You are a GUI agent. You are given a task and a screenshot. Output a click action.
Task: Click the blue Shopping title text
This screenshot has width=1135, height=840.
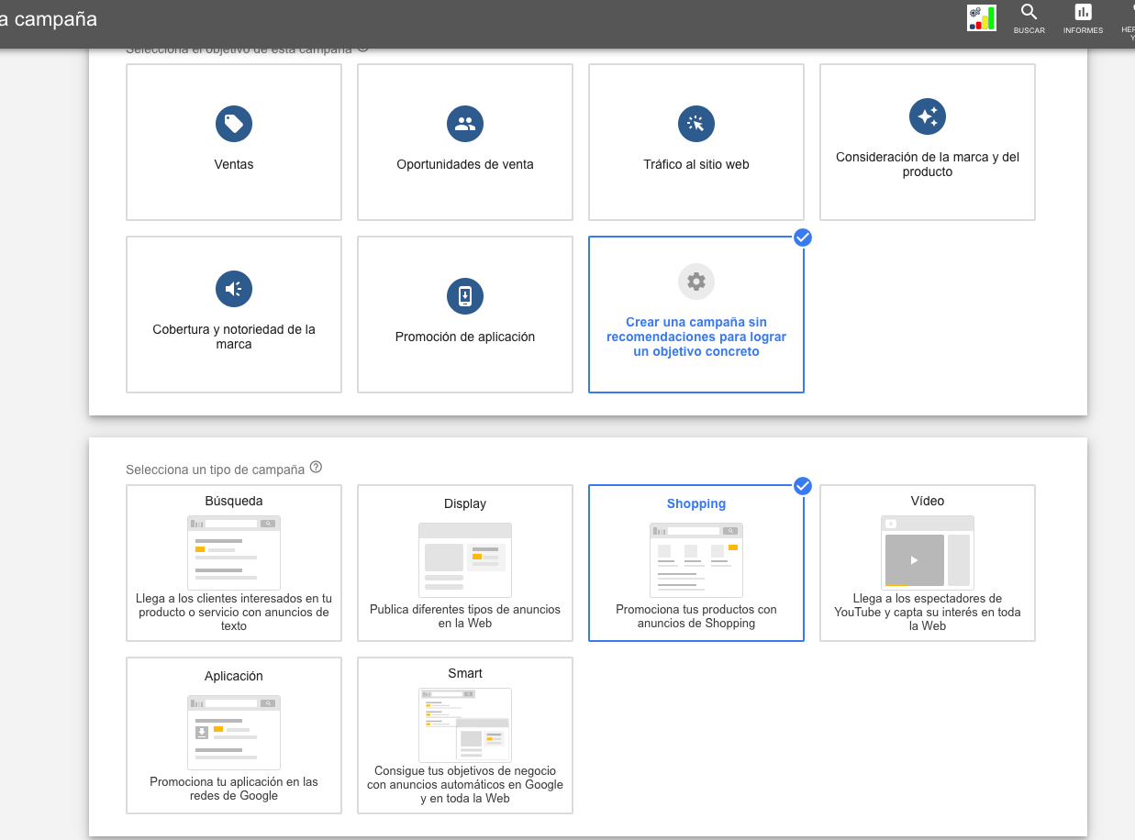click(x=696, y=503)
